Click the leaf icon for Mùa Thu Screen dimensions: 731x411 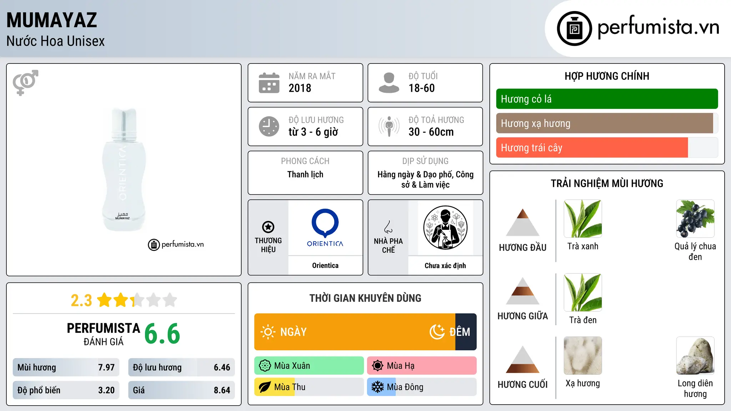coord(265,387)
